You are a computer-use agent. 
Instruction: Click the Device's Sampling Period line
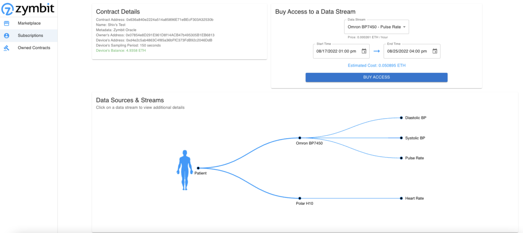pos(128,45)
